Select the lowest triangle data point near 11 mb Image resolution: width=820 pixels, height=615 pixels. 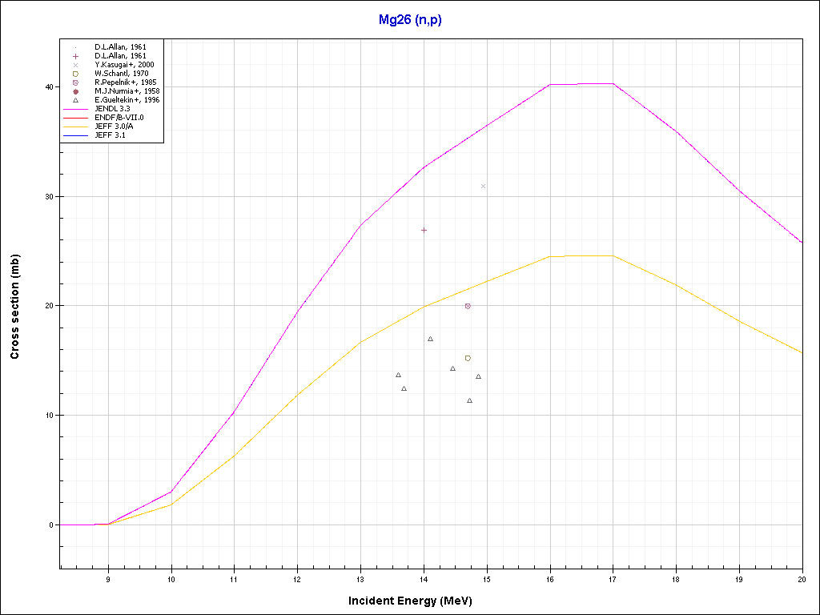pos(469,400)
